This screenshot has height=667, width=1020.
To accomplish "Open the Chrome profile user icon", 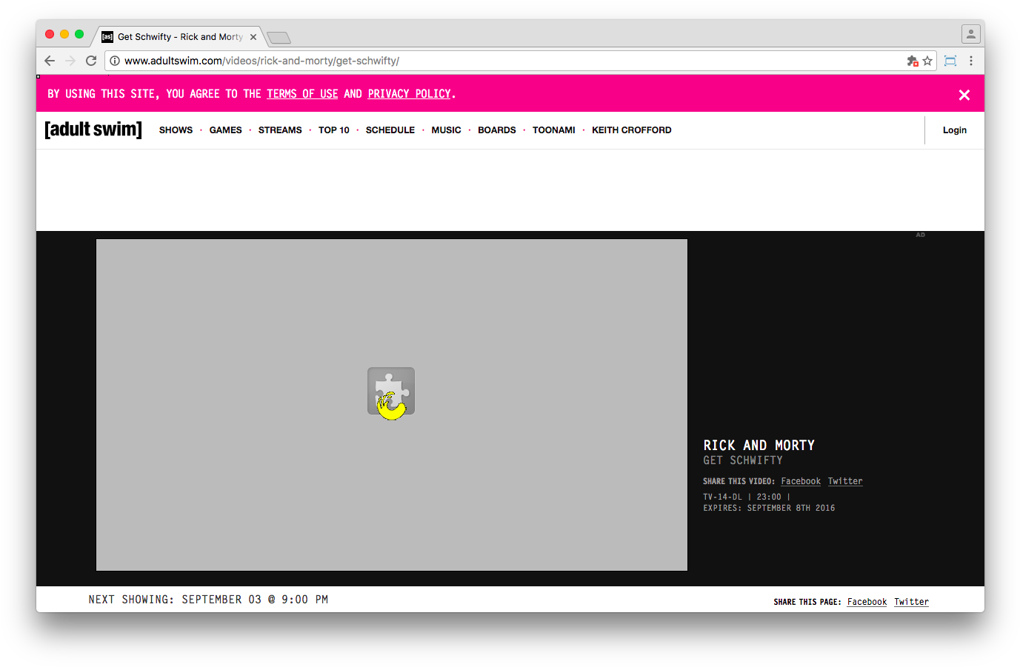I will [971, 34].
